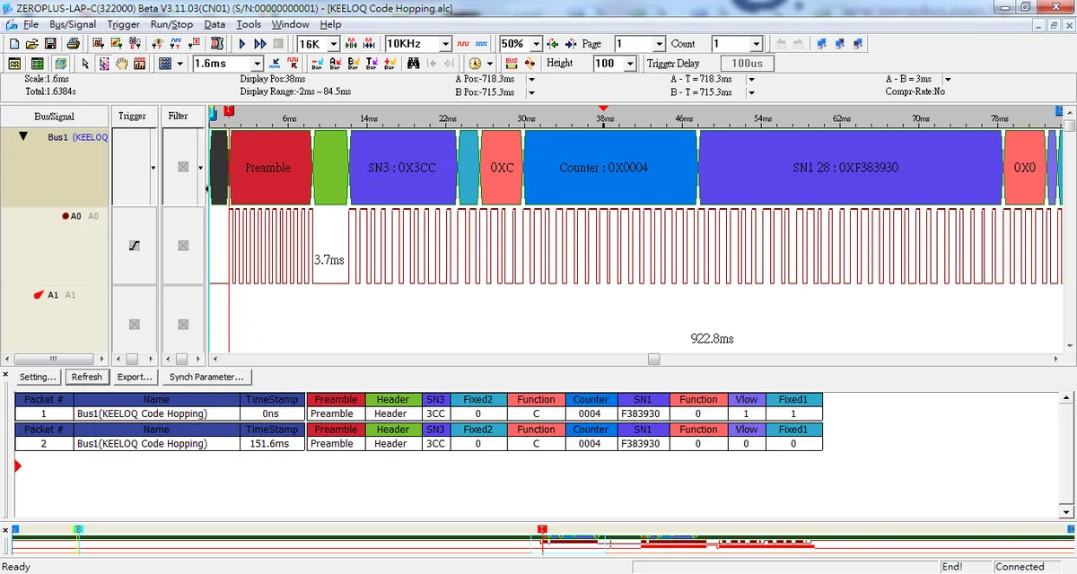
Task: Click the first blue window-arrangement icon
Action: click(821, 43)
